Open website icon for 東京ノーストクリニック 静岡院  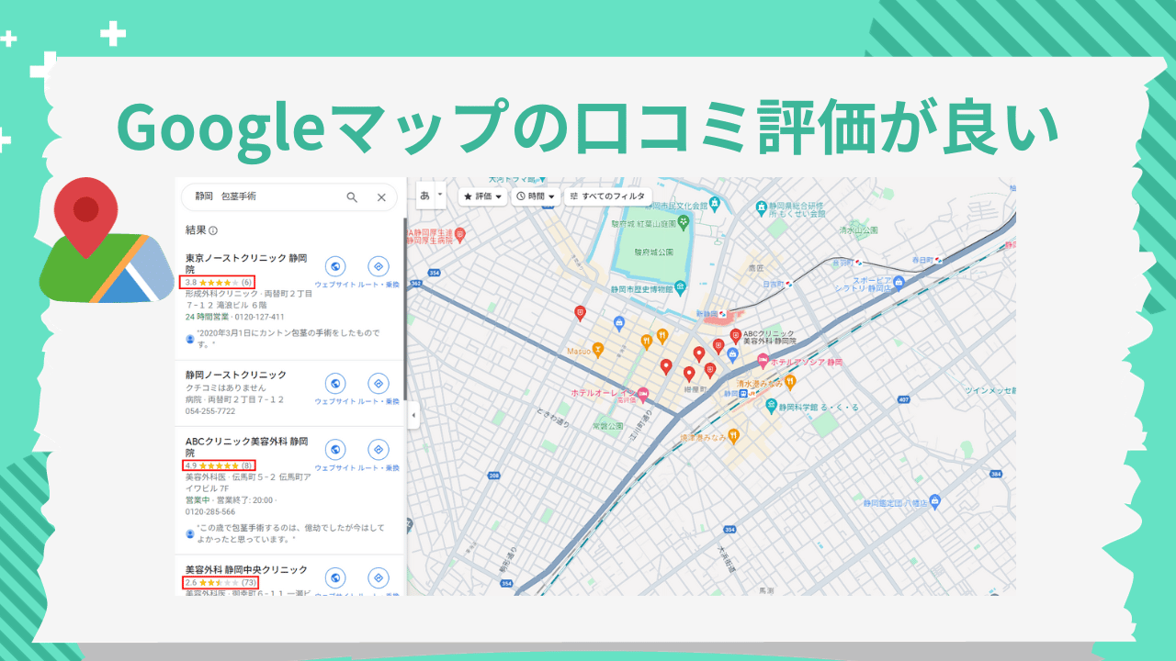pyautogui.click(x=335, y=266)
